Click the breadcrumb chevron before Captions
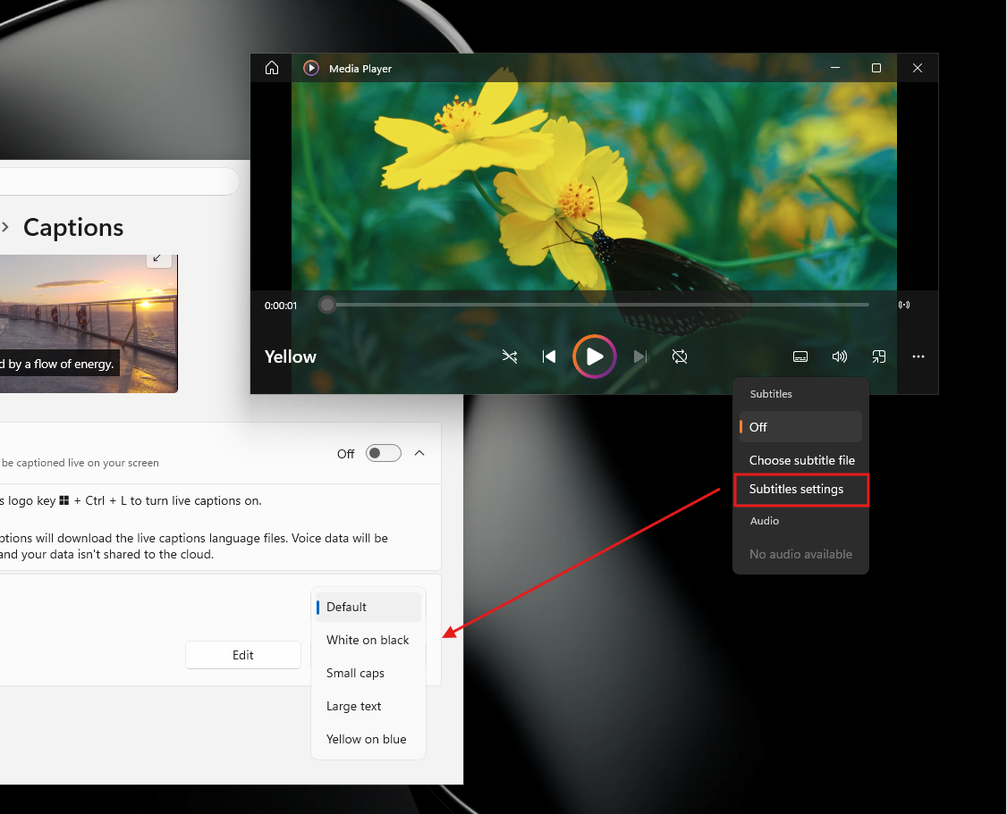Viewport: 1007px width, 814px height. (x=5, y=227)
